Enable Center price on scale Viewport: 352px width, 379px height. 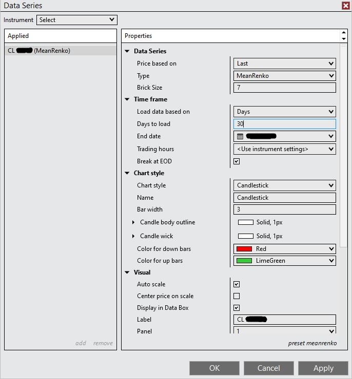tap(237, 296)
